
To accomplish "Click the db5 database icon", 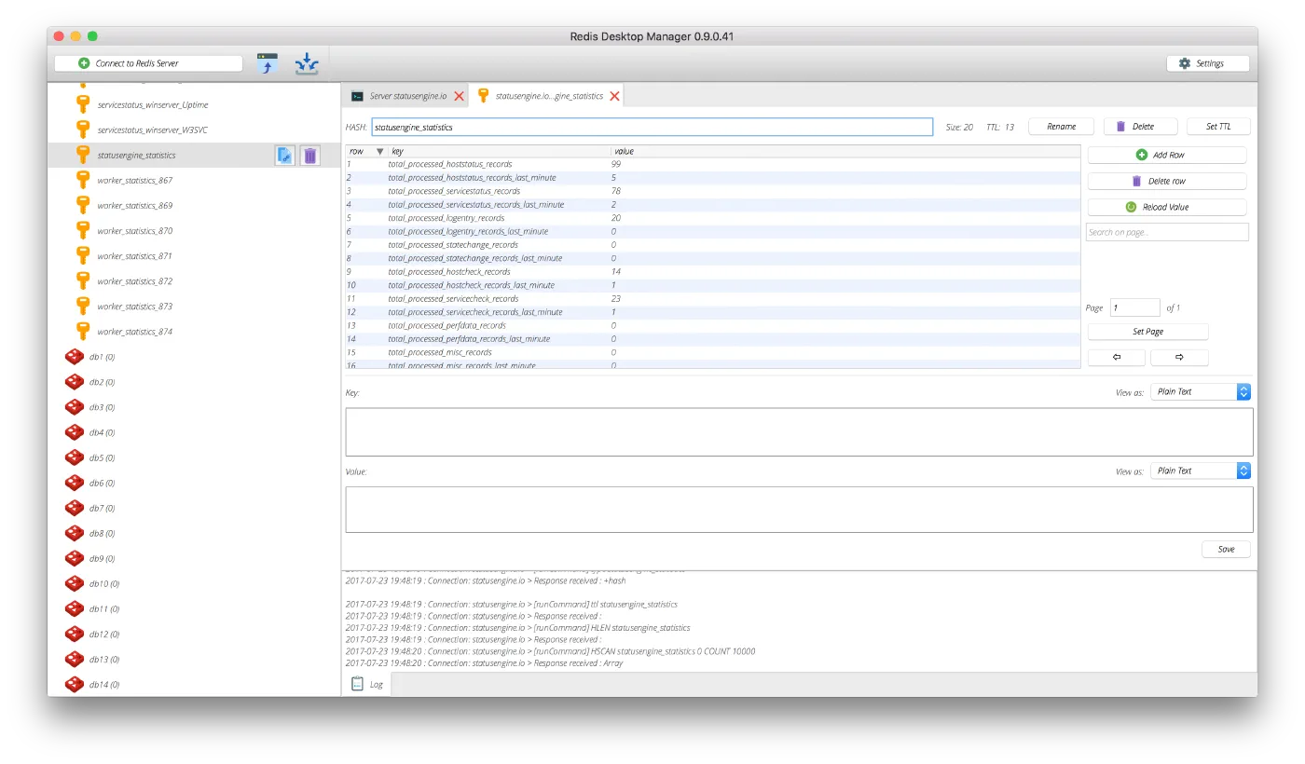I will point(74,457).
